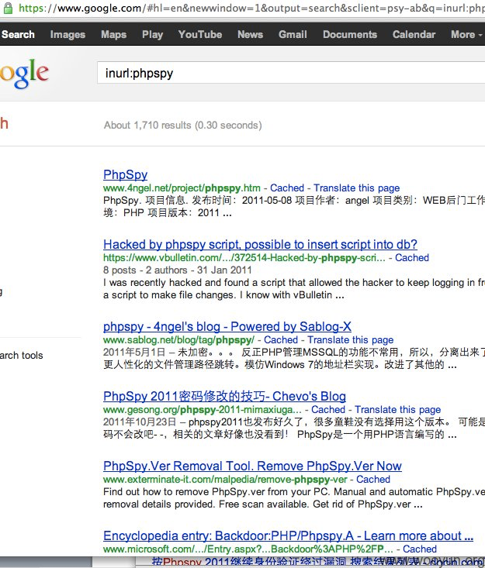
Task: Open Search tools in the left sidebar
Action: [x=22, y=355]
